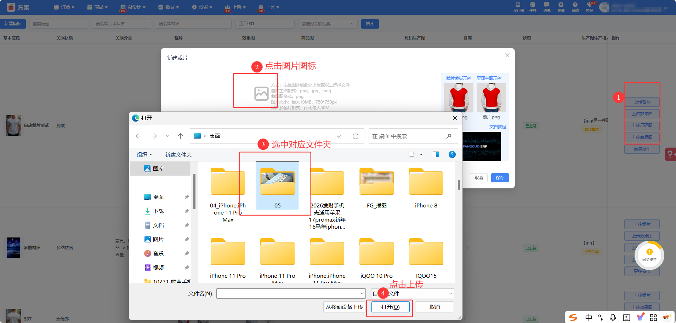
Task: Open the red question mark side tab
Action: click(670, 154)
